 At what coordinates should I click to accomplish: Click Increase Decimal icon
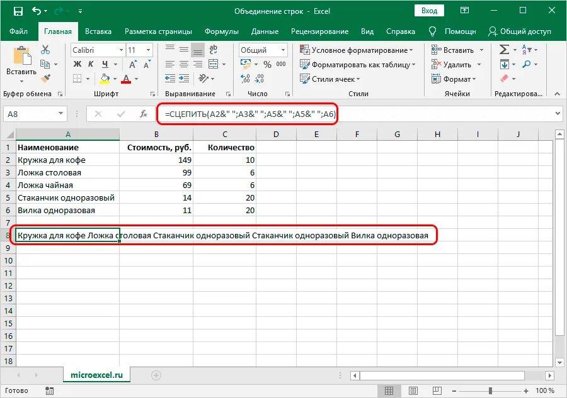(245, 79)
